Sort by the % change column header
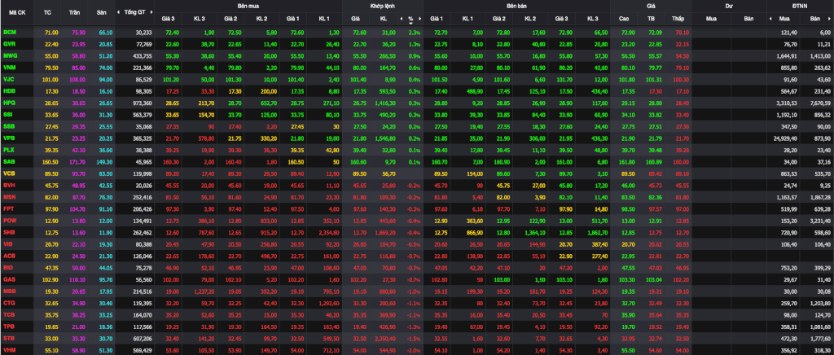This screenshot has width=834, height=355. coord(410,19)
